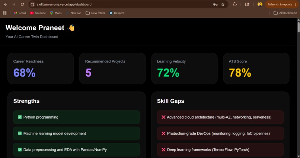Click the Career Readiness label
This screenshot has height=158, width=300.
28,61
